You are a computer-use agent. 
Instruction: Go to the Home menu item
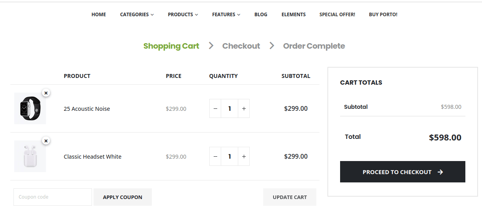coord(99,15)
